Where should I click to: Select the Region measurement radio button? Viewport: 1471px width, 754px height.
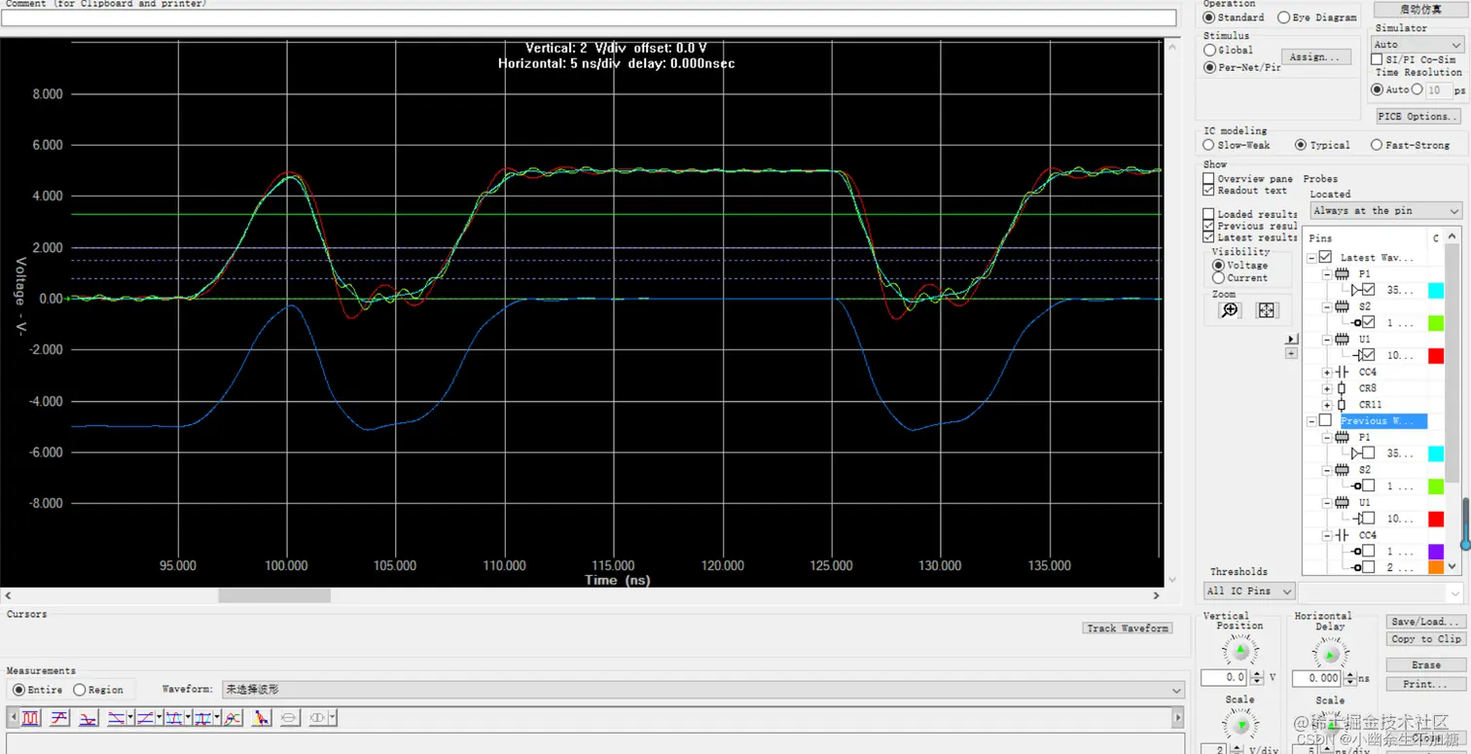tap(80, 690)
